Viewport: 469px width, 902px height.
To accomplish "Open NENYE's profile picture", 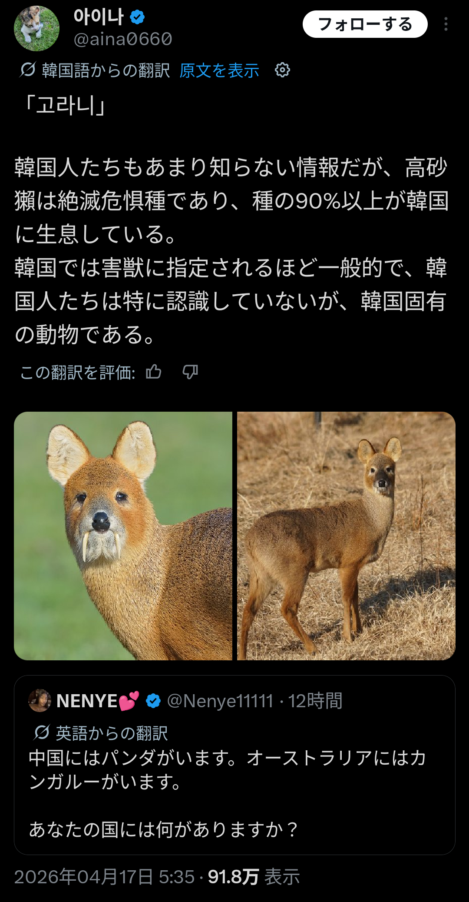I will [x=40, y=700].
